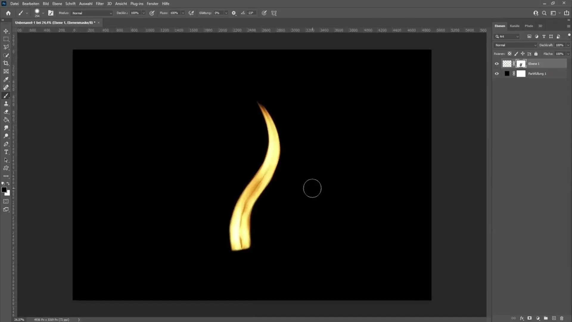Select the Lasso tool
The width and height of the screenshot is (572, 322).
click(x=6, y=47)
